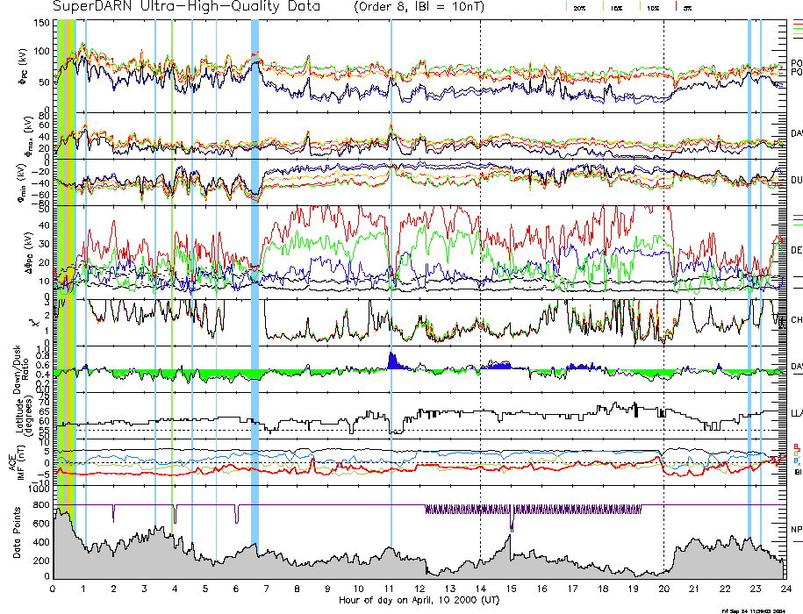Click the red Bz legend label
The width and height of the screenshot is (803, 614).
pyautogui.click(x=797, y=446)
